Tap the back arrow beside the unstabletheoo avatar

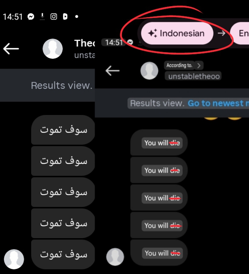(113, 71)
